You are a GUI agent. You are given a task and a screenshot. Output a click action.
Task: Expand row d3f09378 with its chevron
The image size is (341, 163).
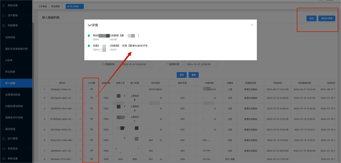click(80, 108)
